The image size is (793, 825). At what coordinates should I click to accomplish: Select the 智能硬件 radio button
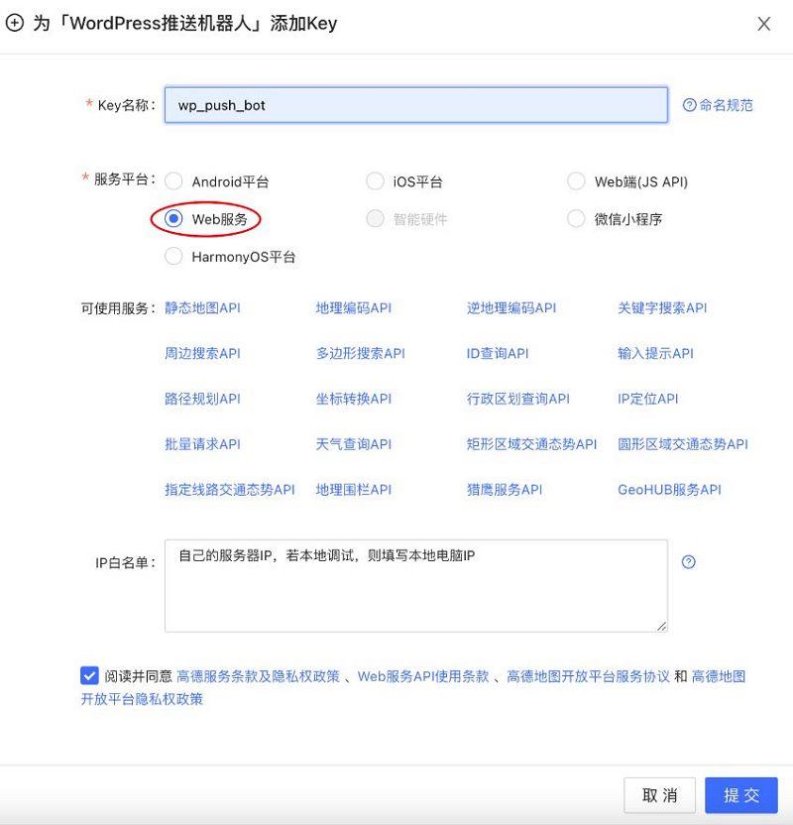point(375,219)
